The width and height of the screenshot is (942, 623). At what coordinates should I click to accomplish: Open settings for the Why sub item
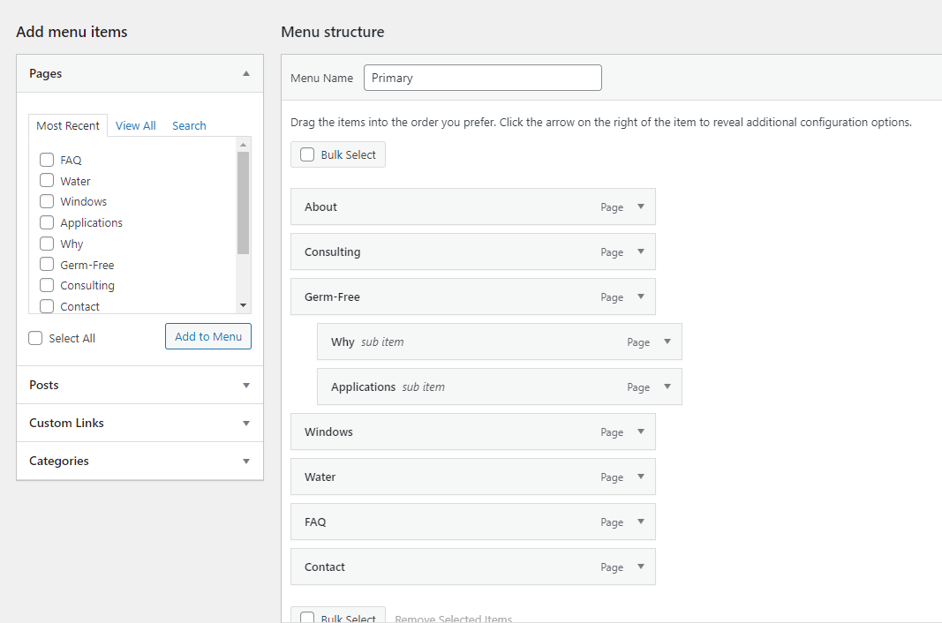coord(667,342)
